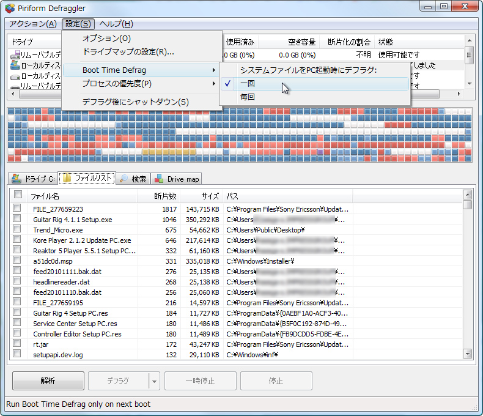Open the デフラグ button dropdown arrow

154,381
